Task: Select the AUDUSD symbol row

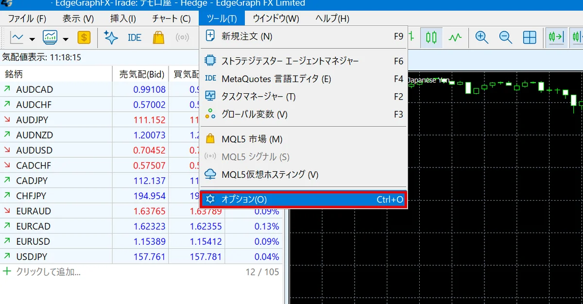Action: 141,150
